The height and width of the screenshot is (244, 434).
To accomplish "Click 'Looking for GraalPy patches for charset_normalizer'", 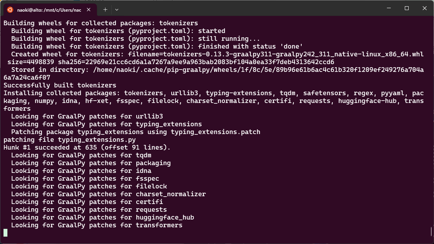I will (109, 194).
